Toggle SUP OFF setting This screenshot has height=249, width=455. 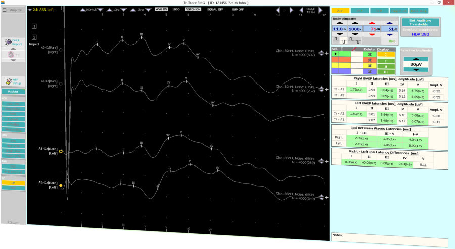click(x=238, y=9)
